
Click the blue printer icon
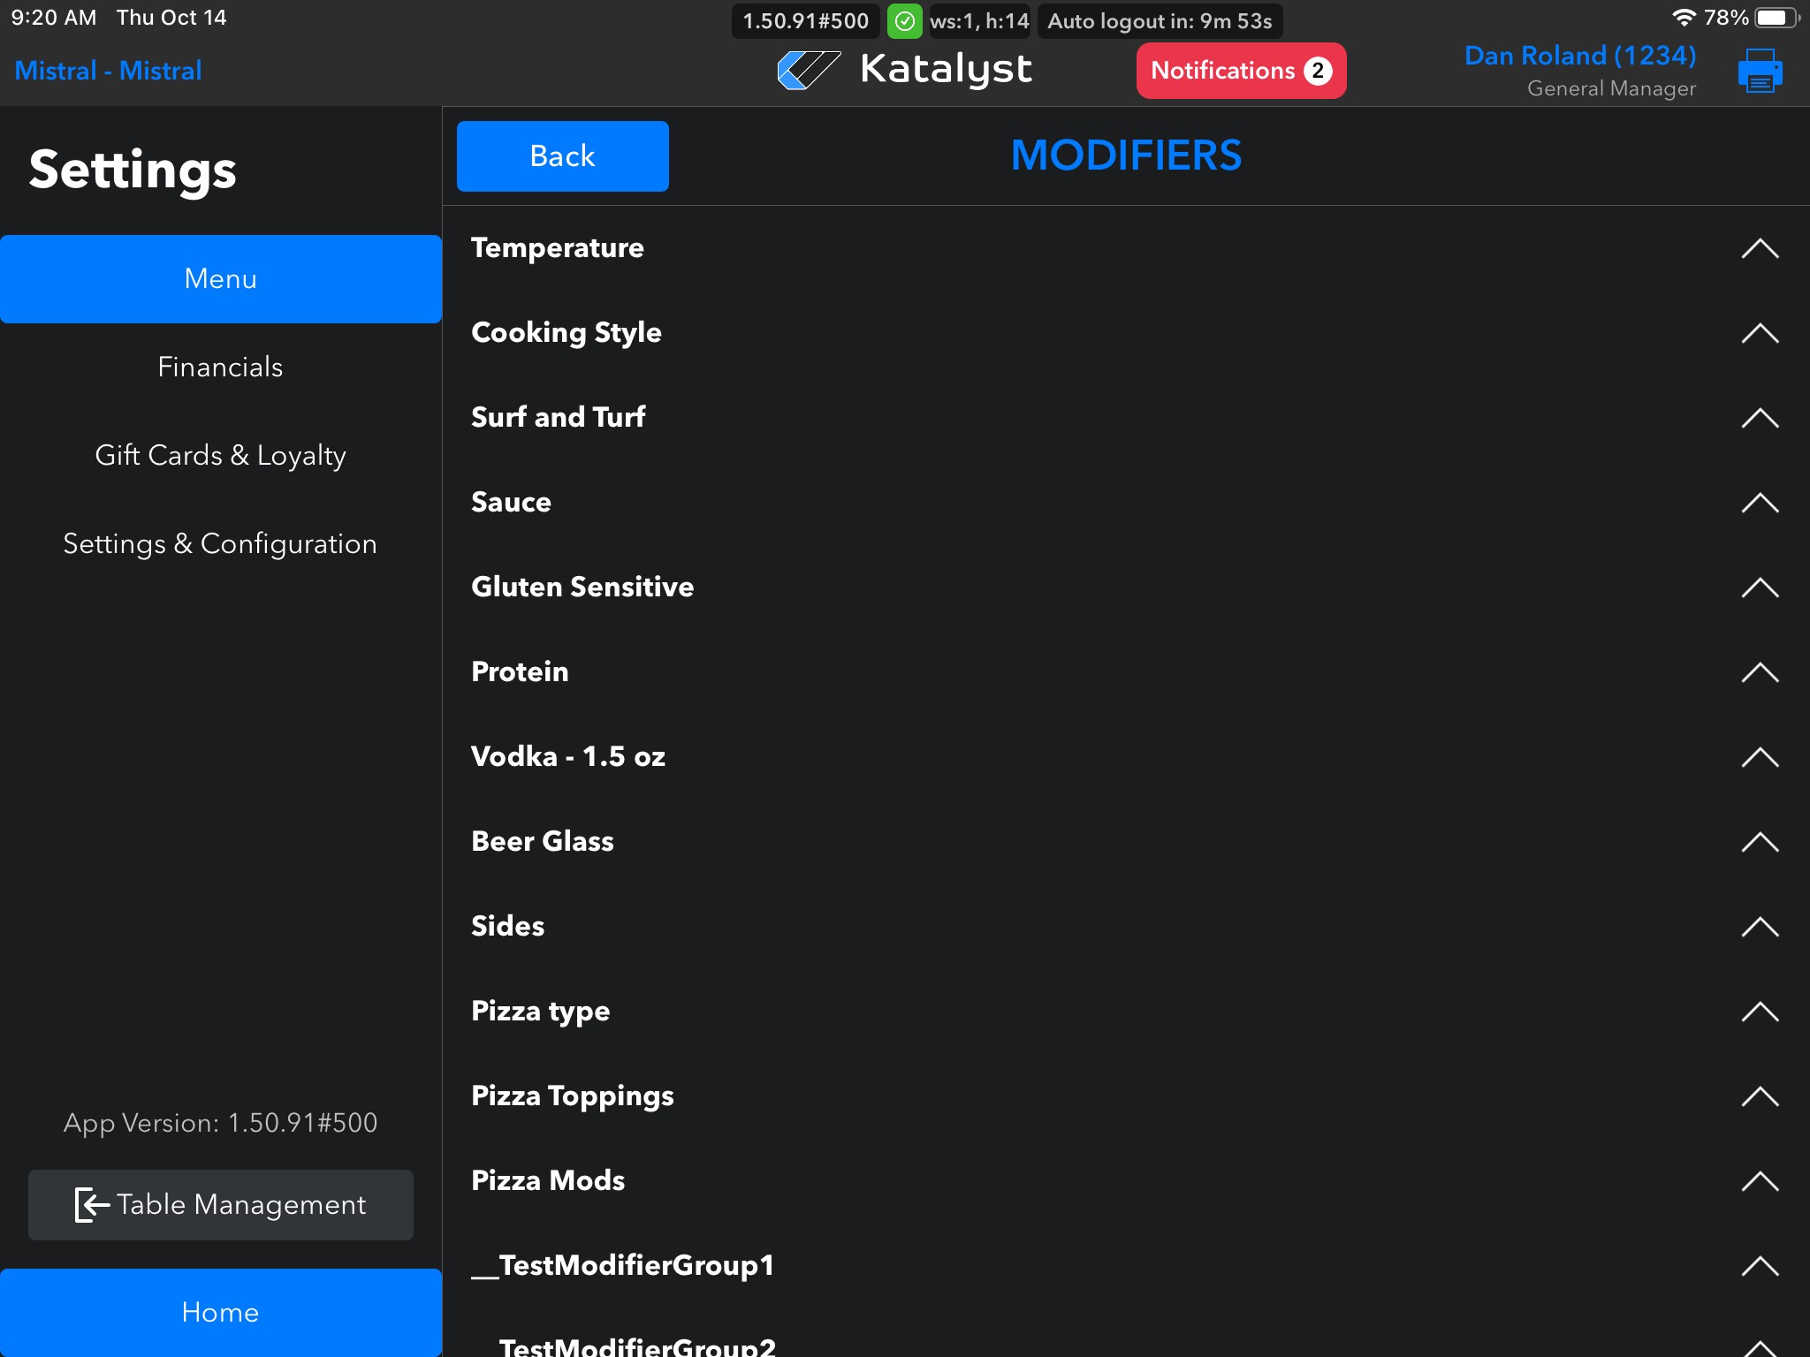[1760, 71]
